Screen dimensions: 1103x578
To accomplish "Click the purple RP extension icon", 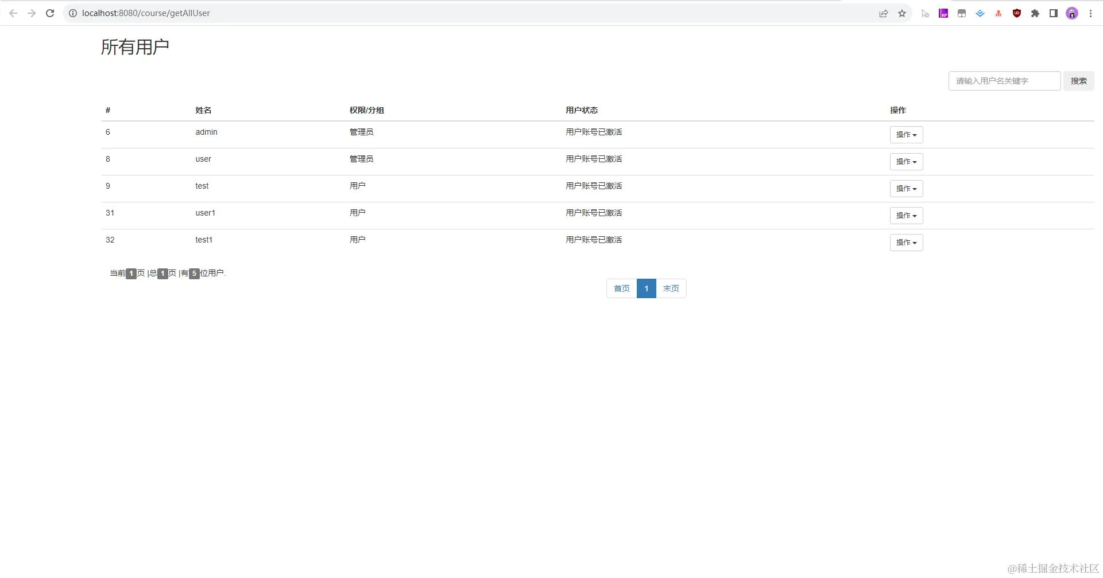I will 943,13.
